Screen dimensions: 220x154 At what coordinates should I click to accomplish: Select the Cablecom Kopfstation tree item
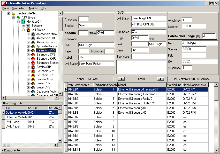(x=47, y=92)
